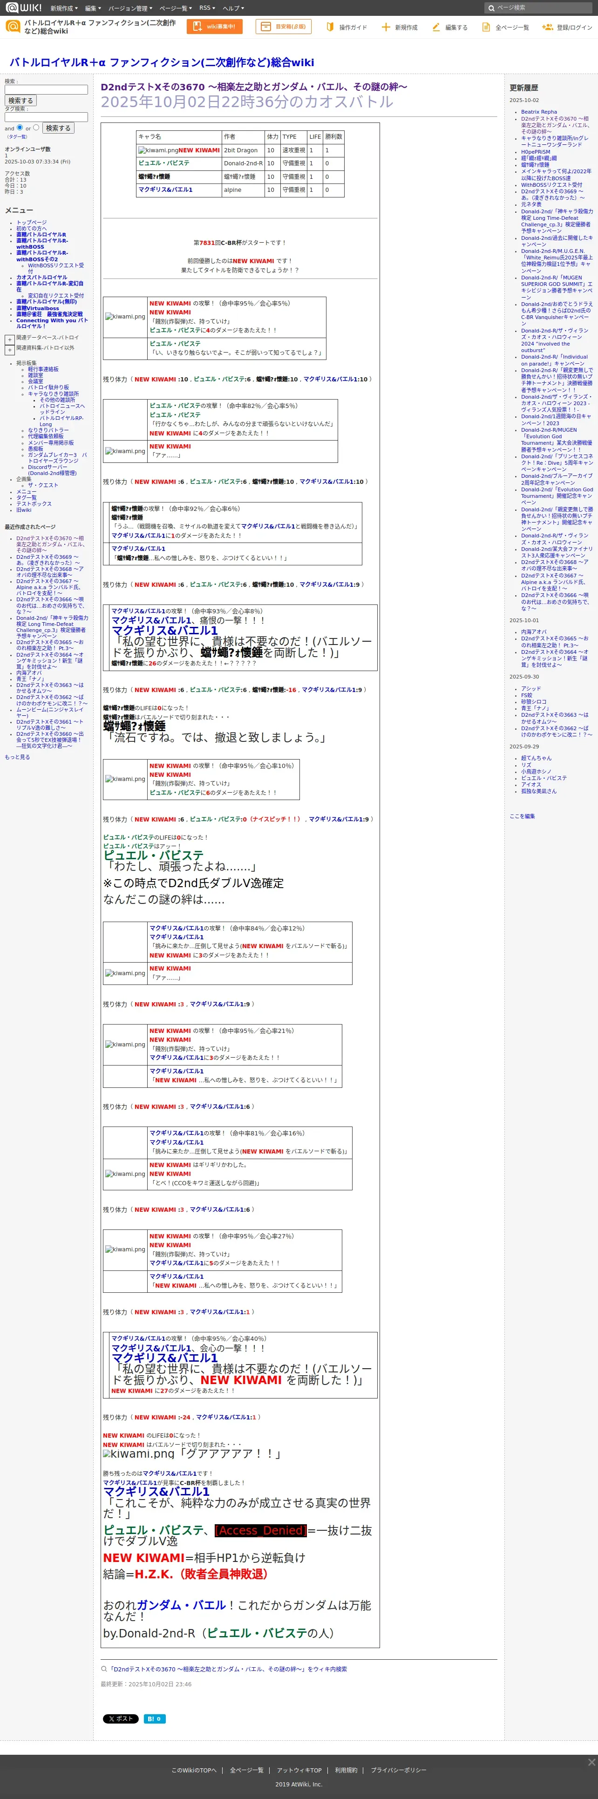598x1799 pixels.
Task: Open the ザ・クエスト link under 企画集
Action: point(43,485)
